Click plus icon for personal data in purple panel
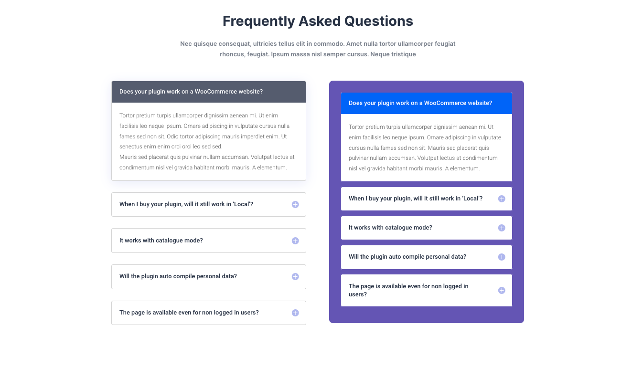Image resolution: width=643 pixels, height=367 pixels. 502,257
